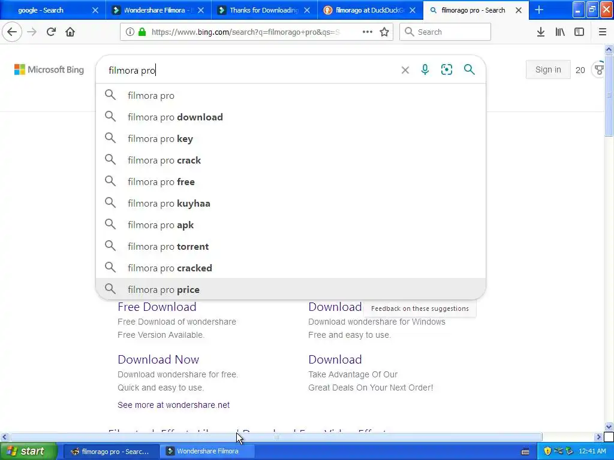The width and height of the screenshot is (614, 460).
Task: Click the Firefox address bar URL
Action: click(x=246, y=32)
